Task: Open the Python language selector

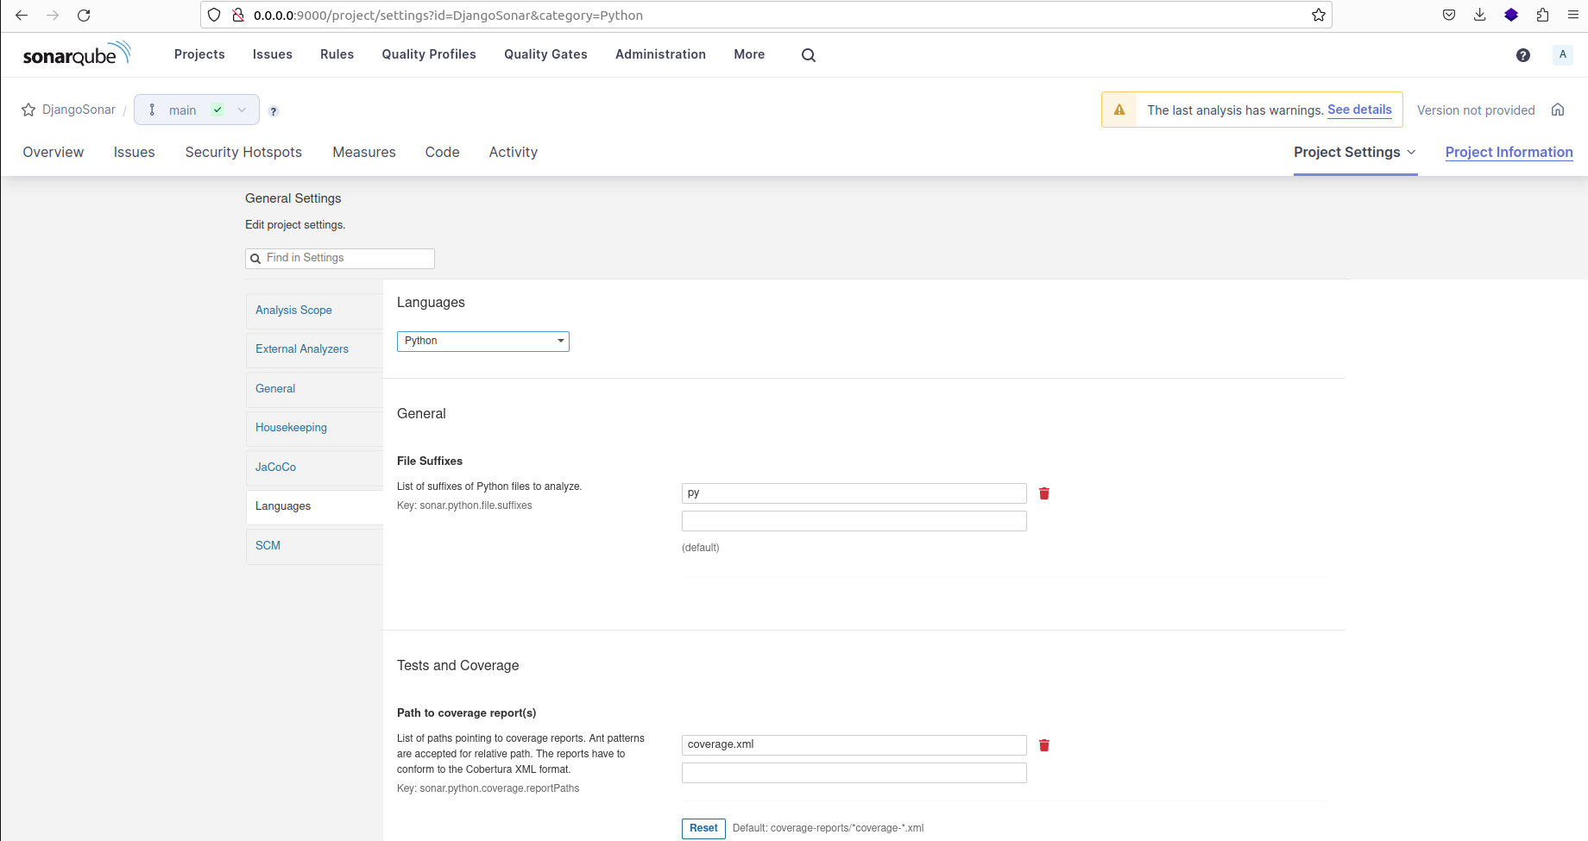Action: click(483, 341)
